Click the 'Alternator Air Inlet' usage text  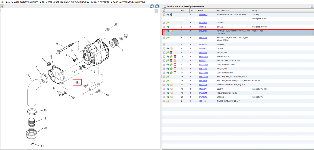click(x=260, y=89)
